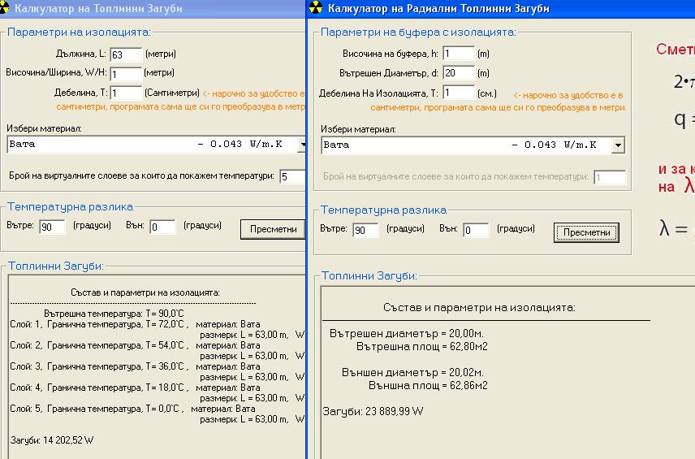Click the Дебелина На Изолацията, T field

pos(459,93)
